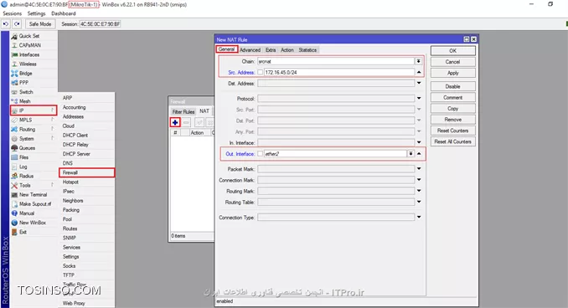The width and height of the screenshot is (568, 308).
Task: Click the undo arrow in toolbar
Action: 6,24
